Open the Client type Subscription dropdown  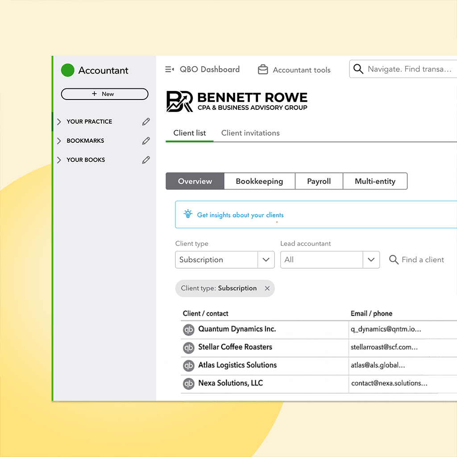225,260
